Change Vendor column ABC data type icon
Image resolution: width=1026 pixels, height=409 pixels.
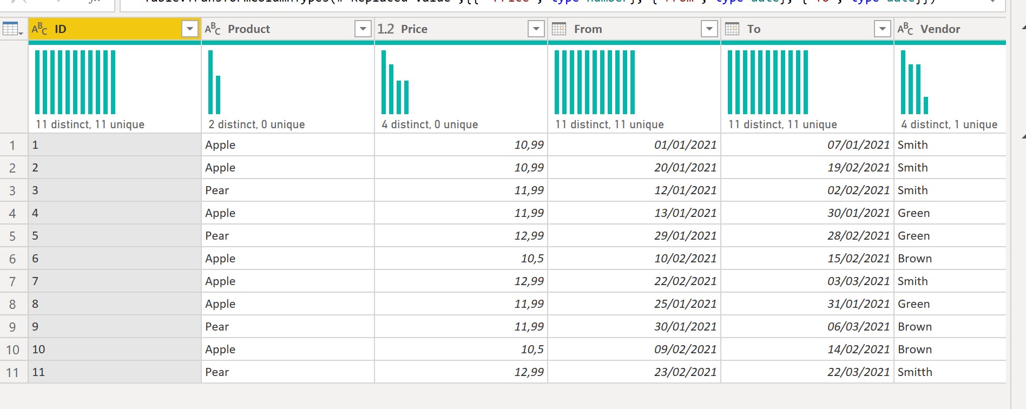(x=905, y=29)
